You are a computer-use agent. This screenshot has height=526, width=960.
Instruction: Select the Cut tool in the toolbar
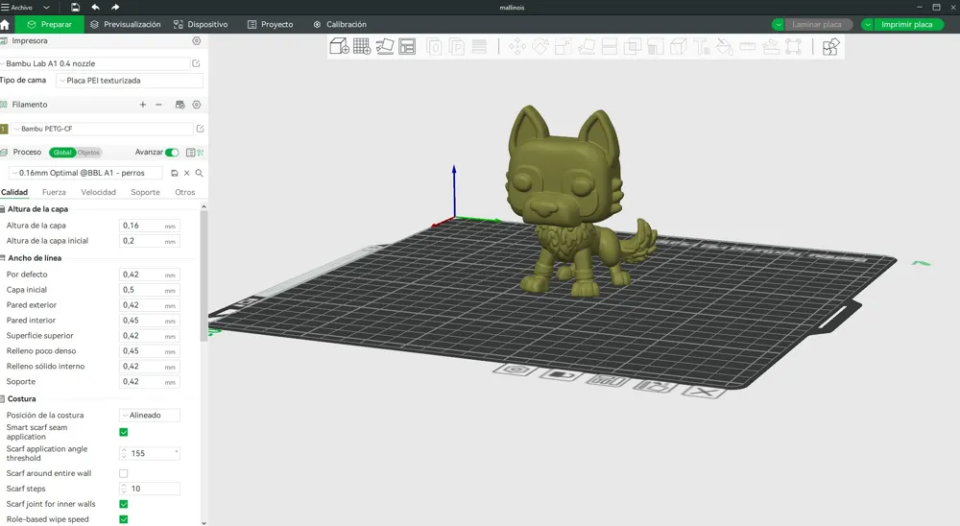610,46
